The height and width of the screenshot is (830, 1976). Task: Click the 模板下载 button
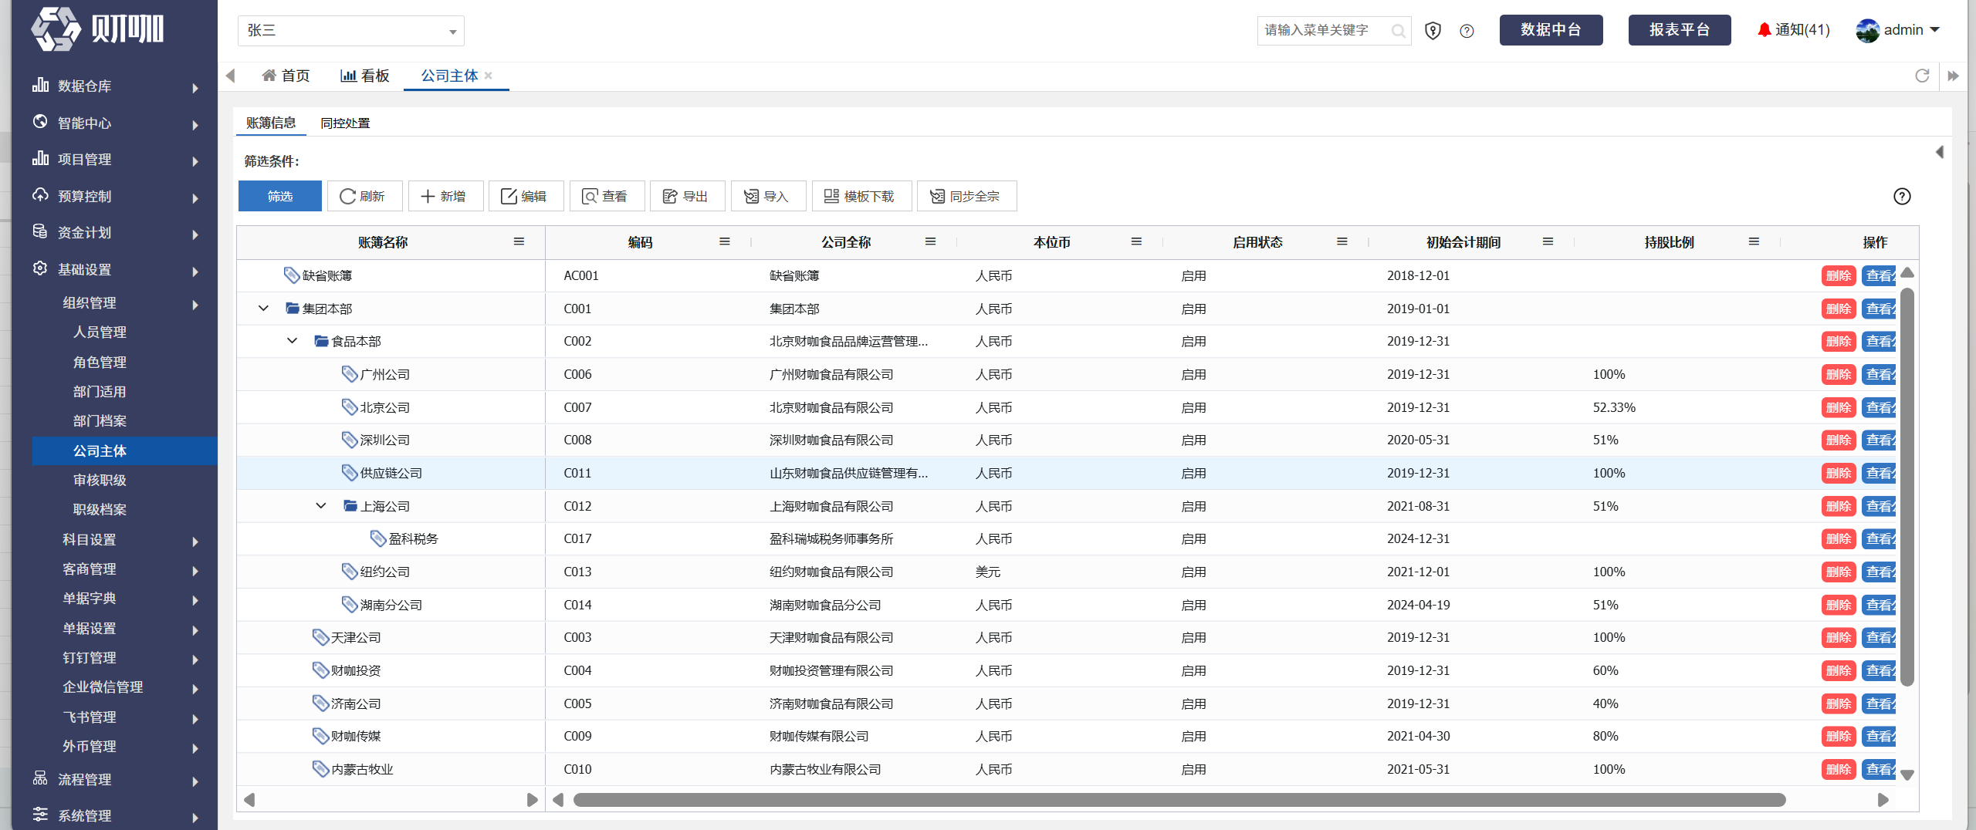(861, 196)
